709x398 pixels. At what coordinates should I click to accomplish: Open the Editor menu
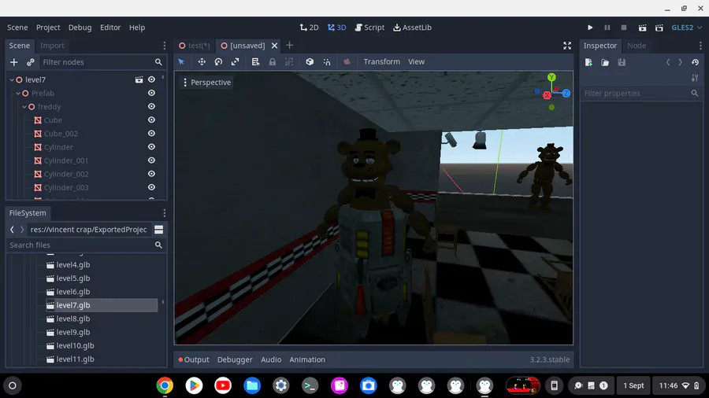click(110, 28)
